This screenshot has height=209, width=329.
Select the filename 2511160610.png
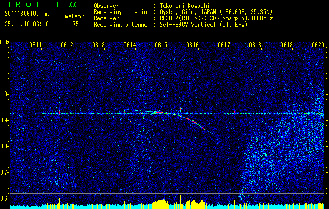(x=27, y=14)
